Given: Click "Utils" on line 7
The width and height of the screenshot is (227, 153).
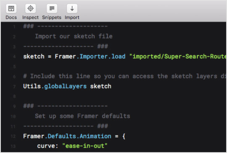Looking at the screenshot, I should (32, 86).
